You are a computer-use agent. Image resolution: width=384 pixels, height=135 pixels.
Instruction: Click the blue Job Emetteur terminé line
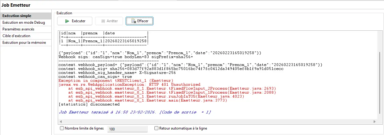click(135, 112)
